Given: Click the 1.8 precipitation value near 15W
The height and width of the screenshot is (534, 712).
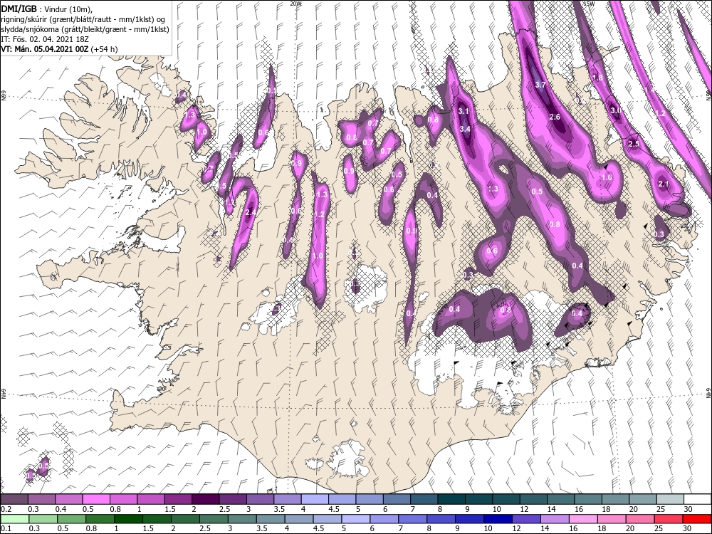Looking at the screenshot, I should (x=598, y=78).
